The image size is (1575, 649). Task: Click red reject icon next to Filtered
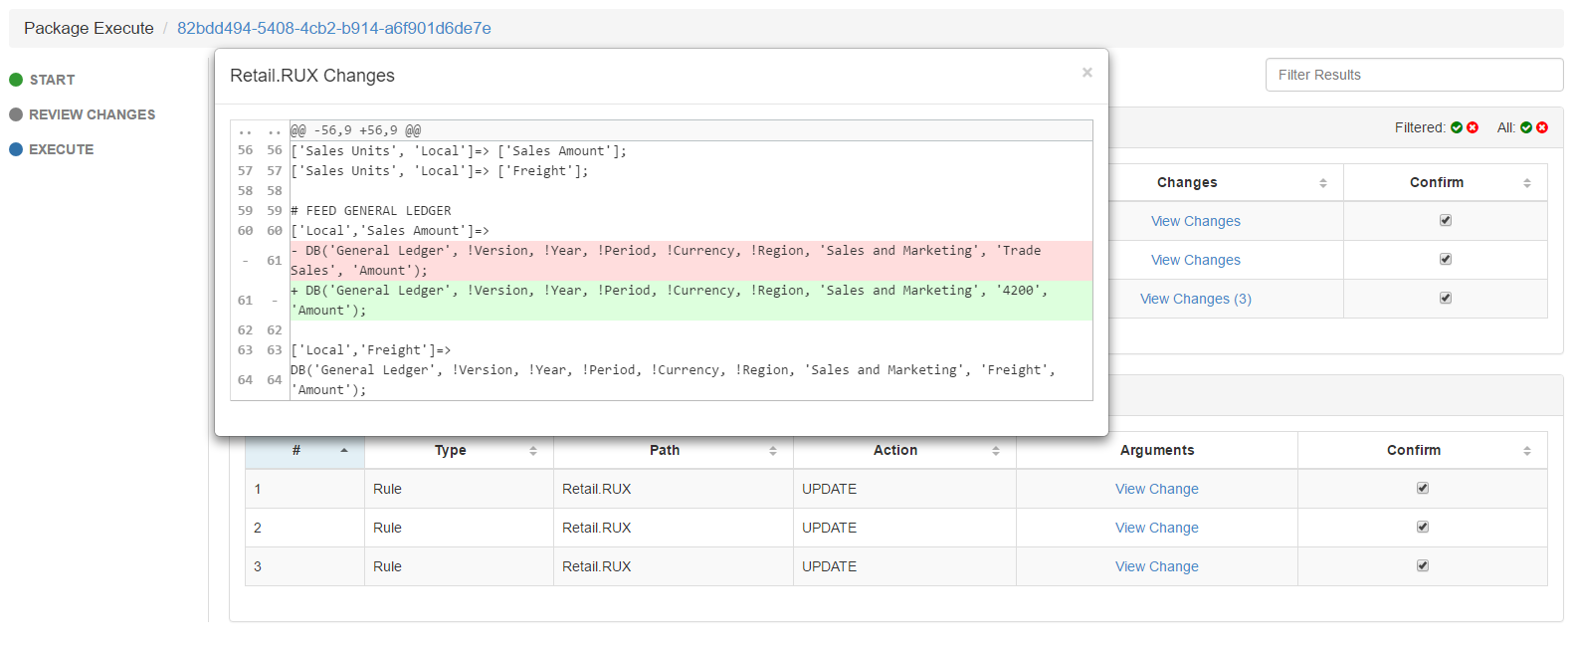point(1473,127)
